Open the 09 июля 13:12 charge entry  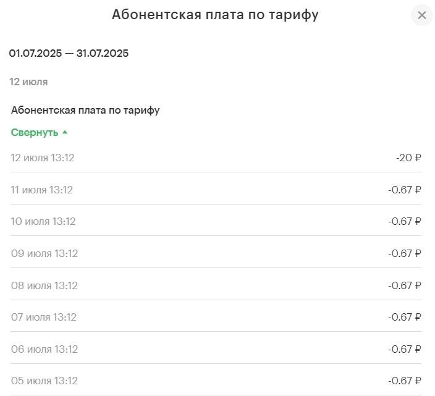44,253
